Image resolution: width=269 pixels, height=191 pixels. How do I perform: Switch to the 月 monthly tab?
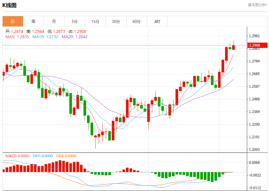[x=54, y=21]
